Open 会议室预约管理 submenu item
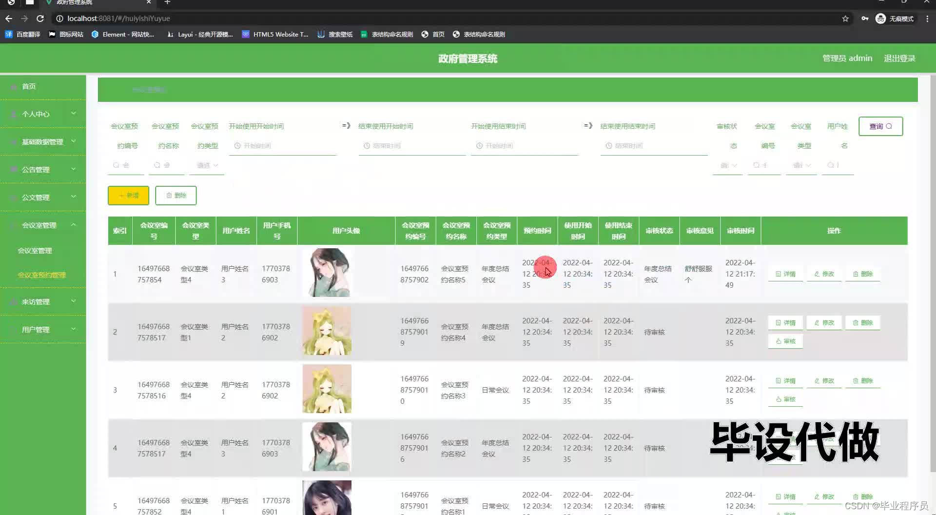Viewport: 936px width, 515px height. [x=41, y=275]
